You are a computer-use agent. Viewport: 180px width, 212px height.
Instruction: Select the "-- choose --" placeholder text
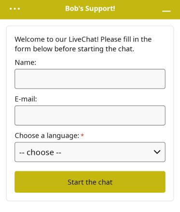(40, 152)
